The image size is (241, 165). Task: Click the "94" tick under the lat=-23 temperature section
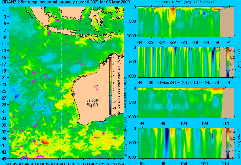(142, 123)
